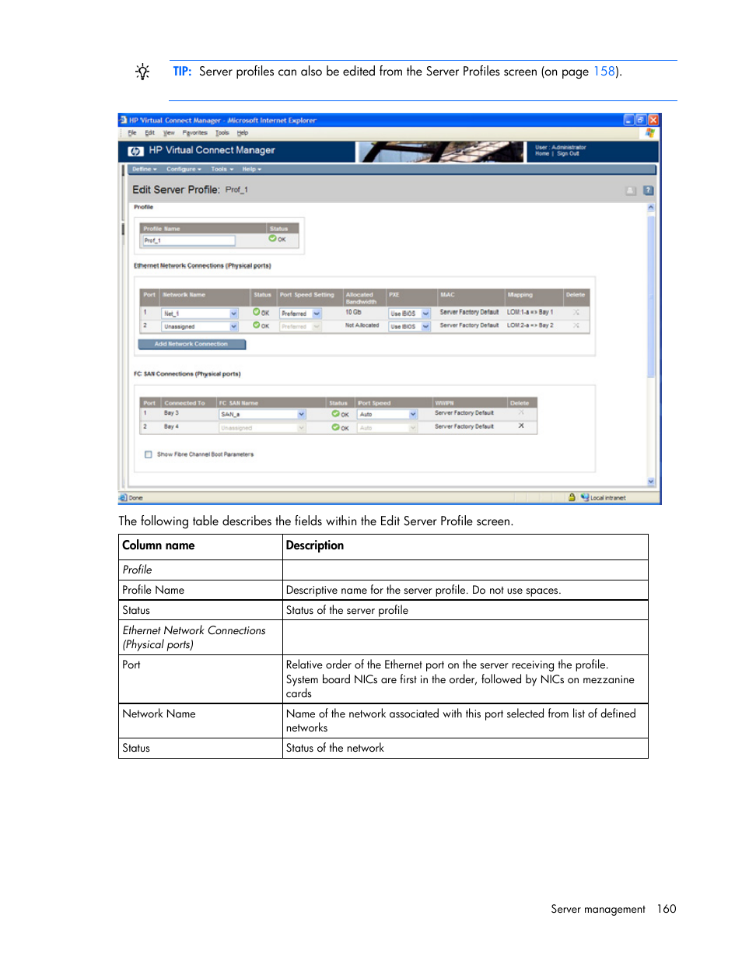
Task: Click the lightbulb tip icon
Action: point(142,72)
